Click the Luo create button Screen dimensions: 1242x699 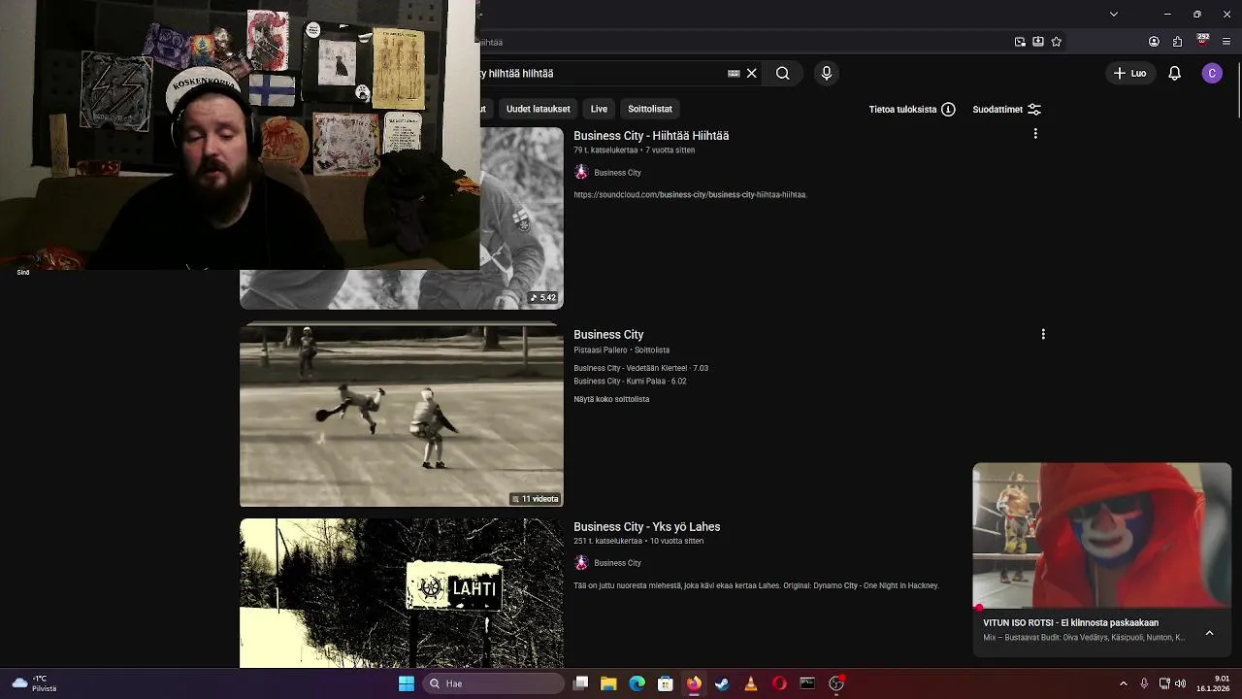click(x=1129, y=73)
